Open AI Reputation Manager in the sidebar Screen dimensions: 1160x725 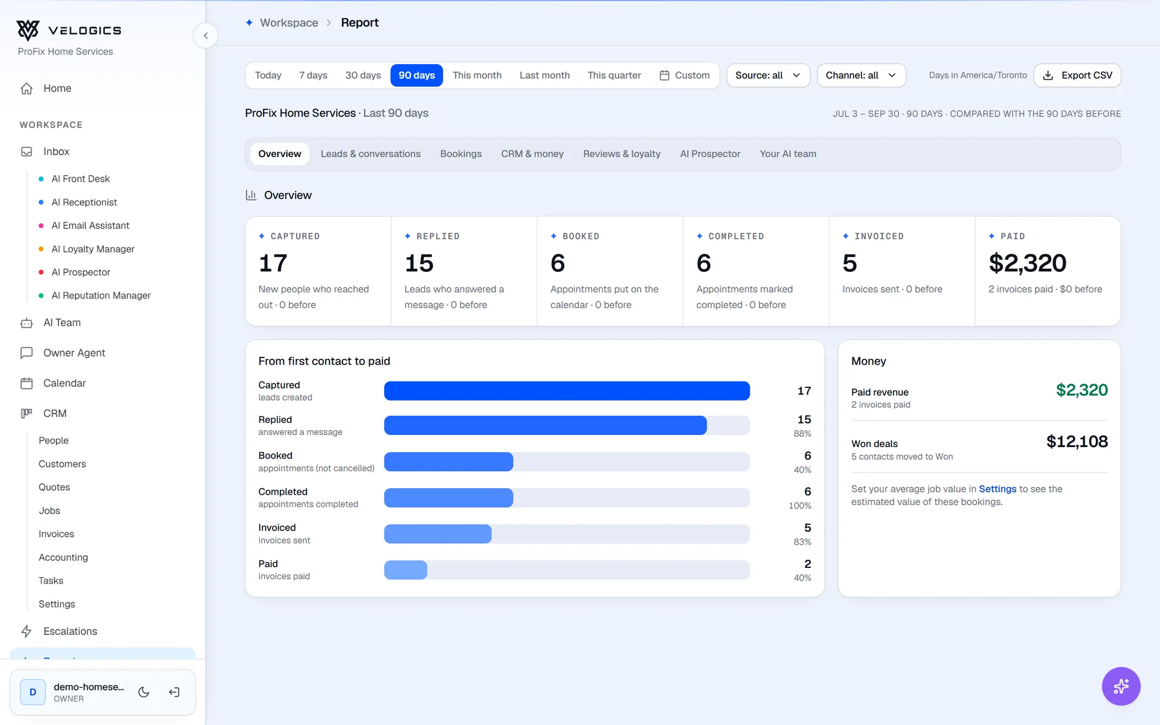101,295
